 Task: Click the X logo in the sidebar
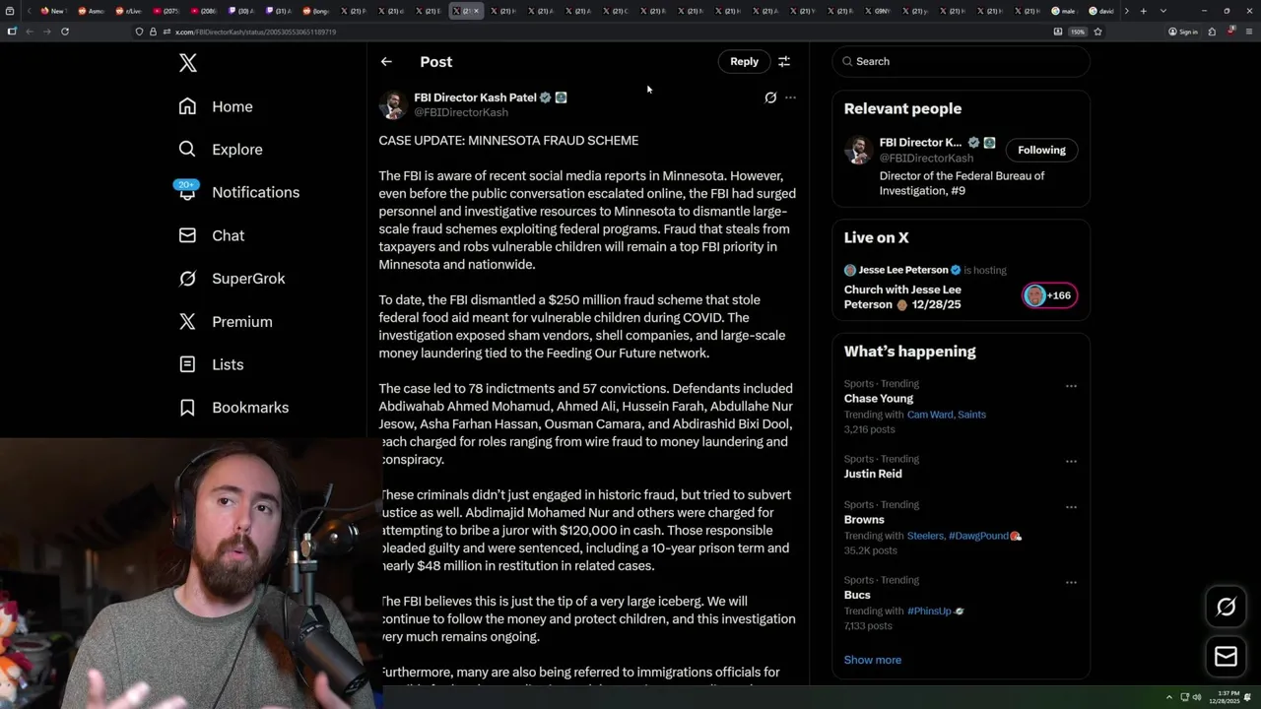[188, 63]
